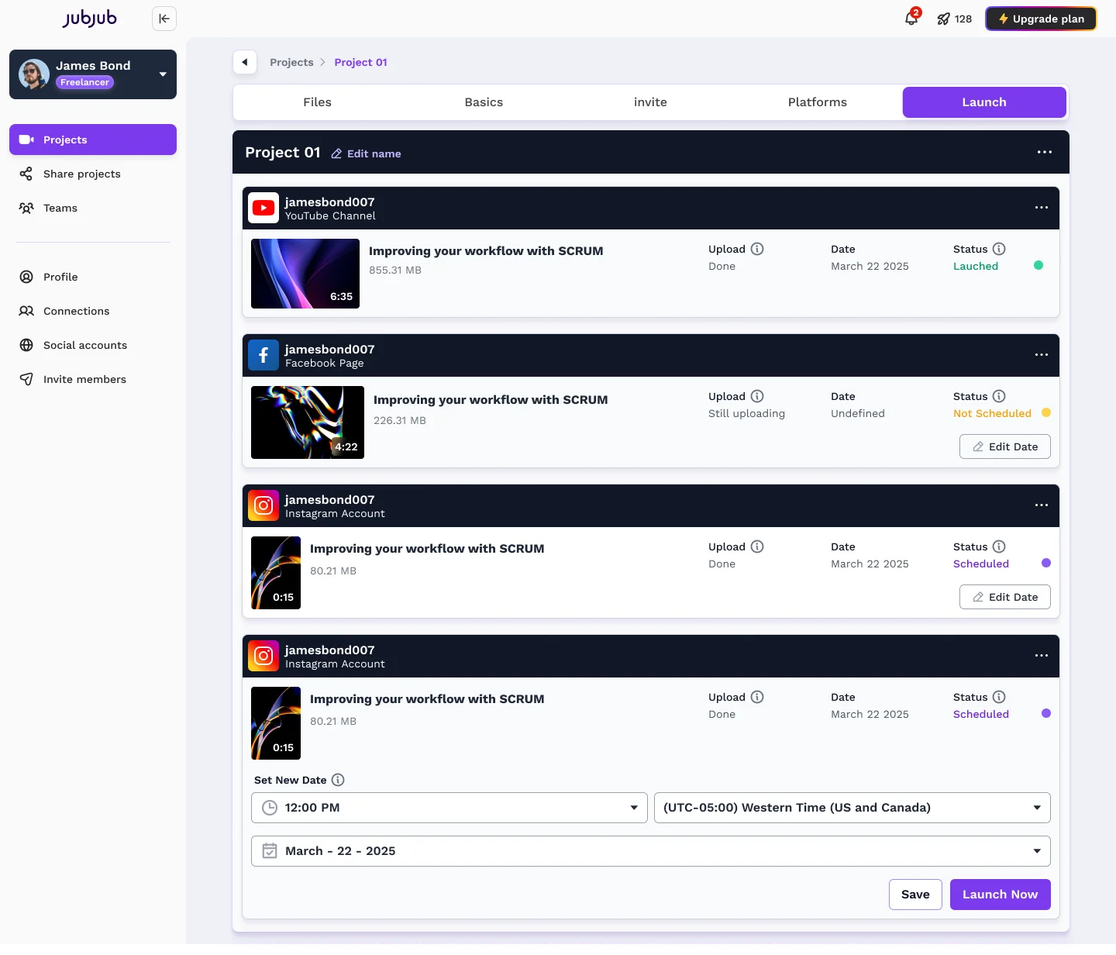Select the Teams icon in sidebar

[27, 208]
